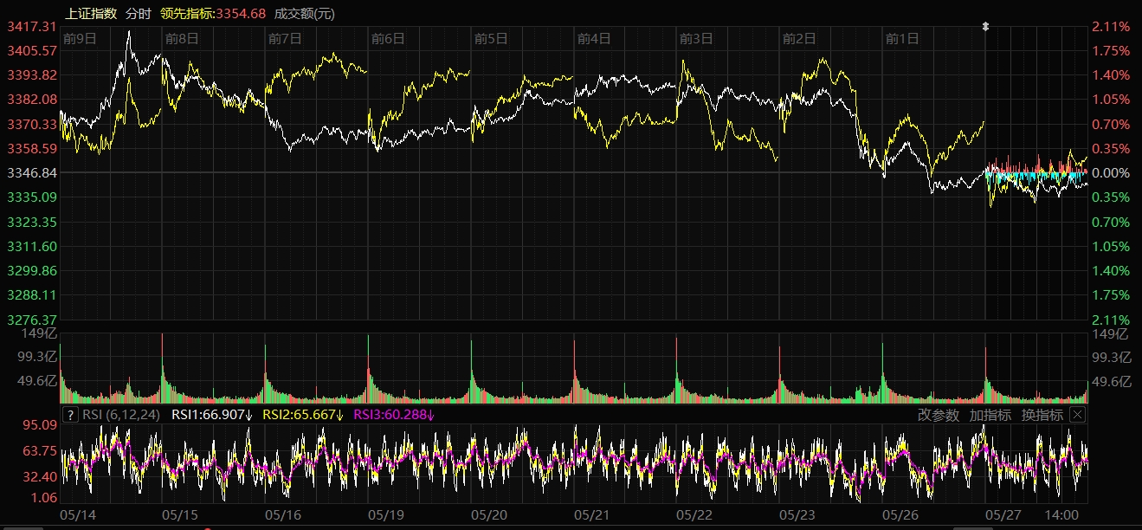Image resolution: width=1142 pixels, height=530 pixels.
Task: Select the 前9日 day section label
Action: [80, 38]
